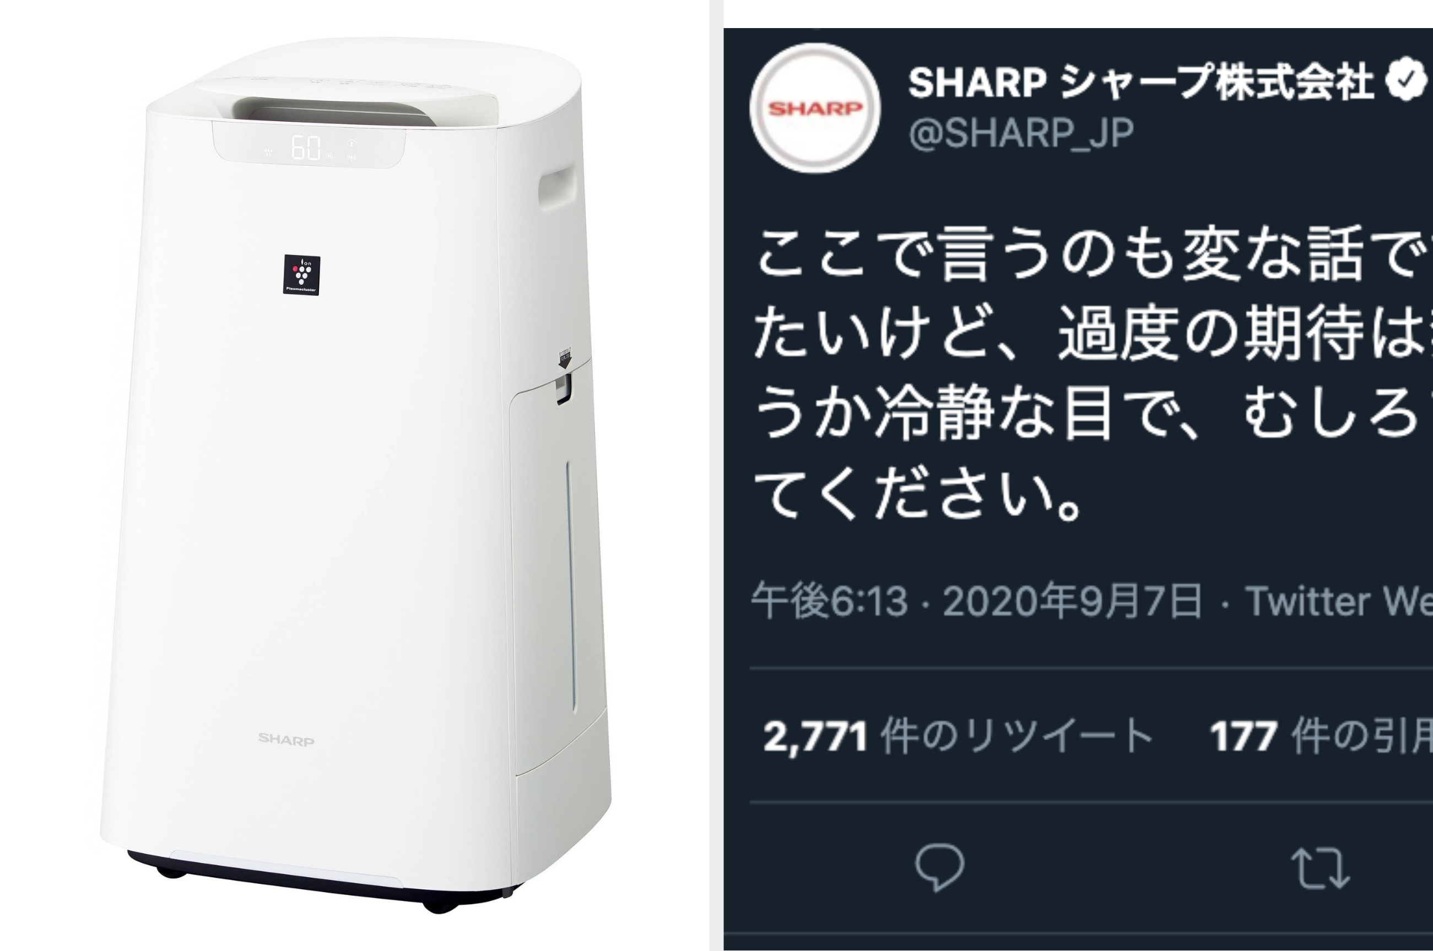Open the @SHARP_JP handle link
Viewport: 1433px width, 951px height.
point(1021,133)
